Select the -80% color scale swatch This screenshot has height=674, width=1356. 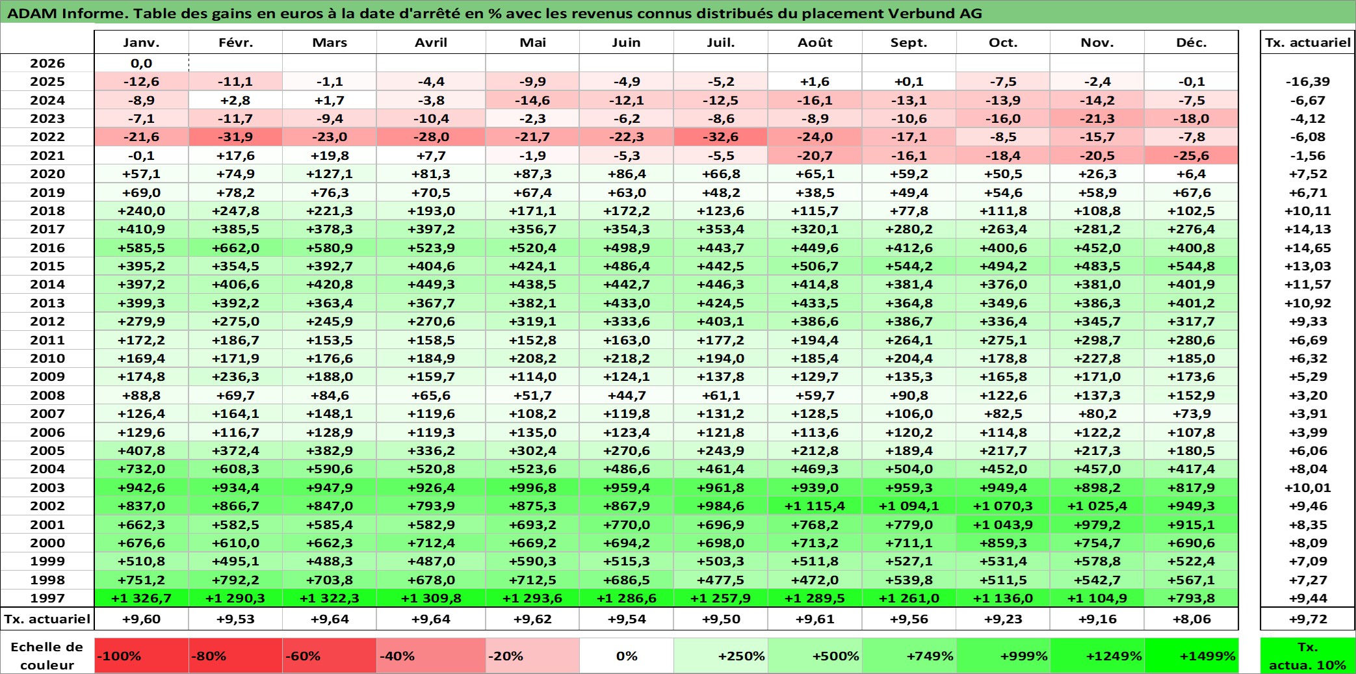pyautogui.click(x=235, y=656)
